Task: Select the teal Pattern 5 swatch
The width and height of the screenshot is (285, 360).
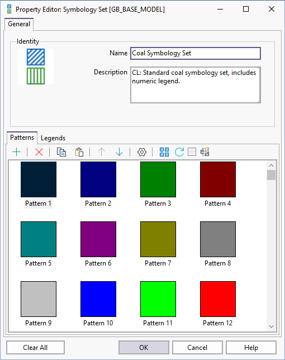Action: point(39,239)
